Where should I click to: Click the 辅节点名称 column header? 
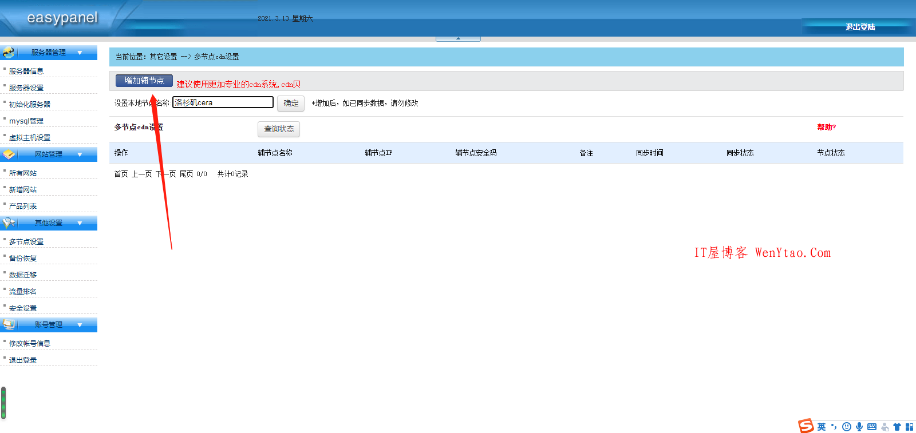275,153
